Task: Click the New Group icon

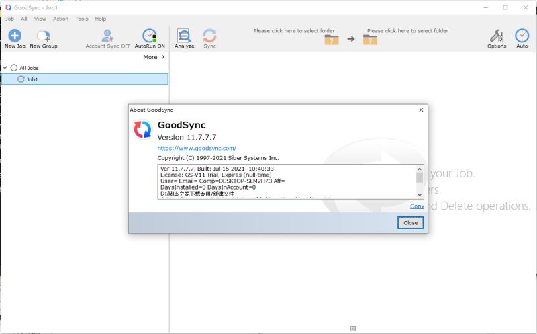Action: tap(44, 36)
